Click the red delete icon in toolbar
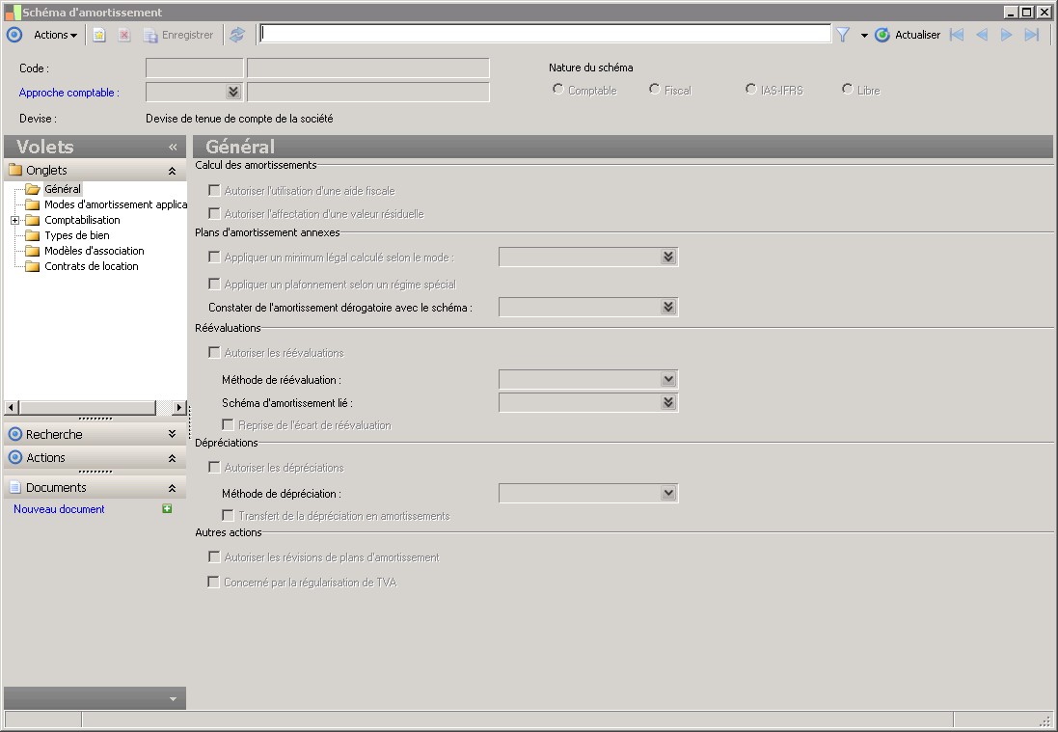The height and width of the screenshot is (732, 1058). (124, 35)
